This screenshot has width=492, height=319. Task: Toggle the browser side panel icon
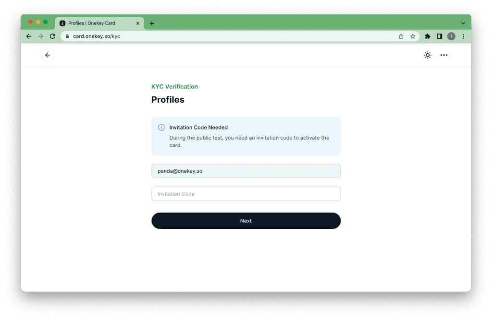pyautogui.click(x=439, y=36)
